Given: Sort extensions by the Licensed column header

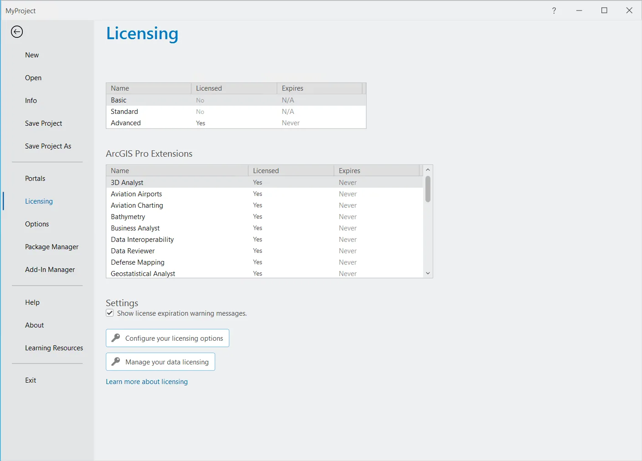Looking at the screenshot, I should click(x=291, y=171).
